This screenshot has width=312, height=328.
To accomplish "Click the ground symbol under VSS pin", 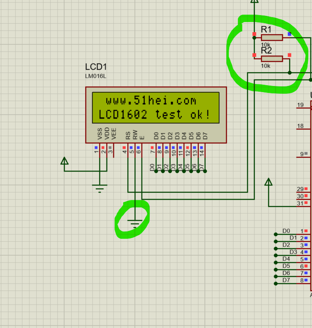I will pos(100,189).
